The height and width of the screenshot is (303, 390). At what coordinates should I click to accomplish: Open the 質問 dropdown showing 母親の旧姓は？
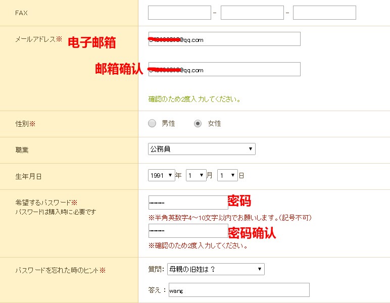(216, 269)
